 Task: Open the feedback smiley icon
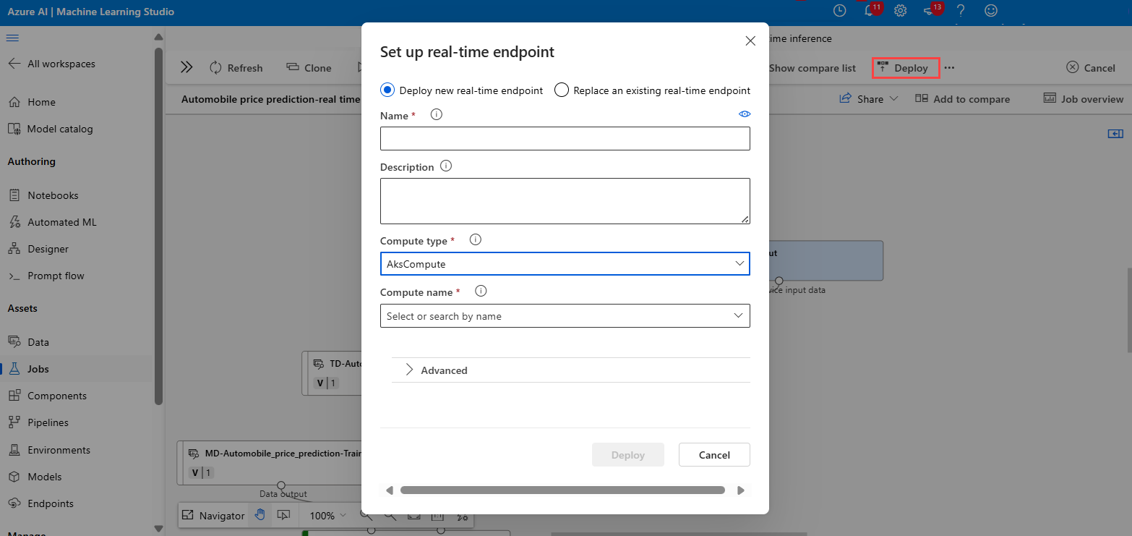(x=991, y=11)
